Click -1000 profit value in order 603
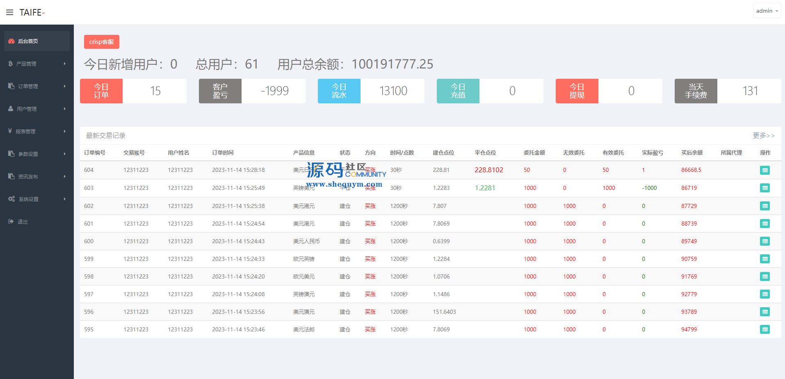The height and width of the screenshot is (379, 785). tap(649, 188)
